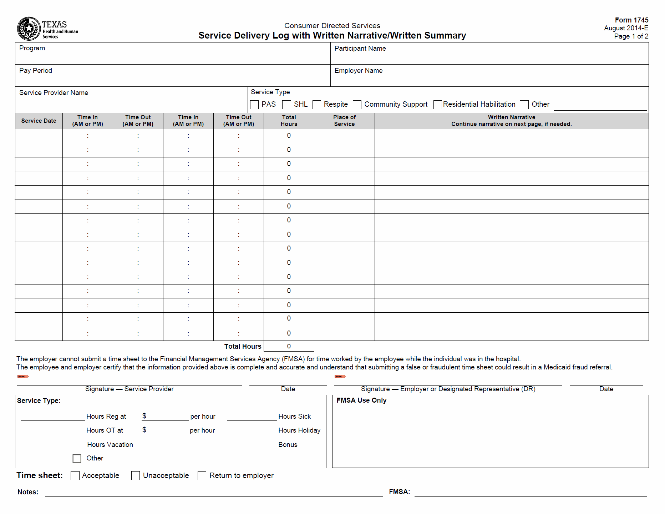Select the Respite checkbox
This screenshot has height=514, width=665.
click(317, 105)
